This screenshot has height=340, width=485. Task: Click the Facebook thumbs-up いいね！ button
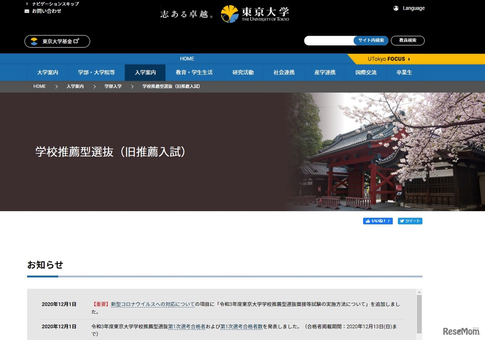point(378,221)
